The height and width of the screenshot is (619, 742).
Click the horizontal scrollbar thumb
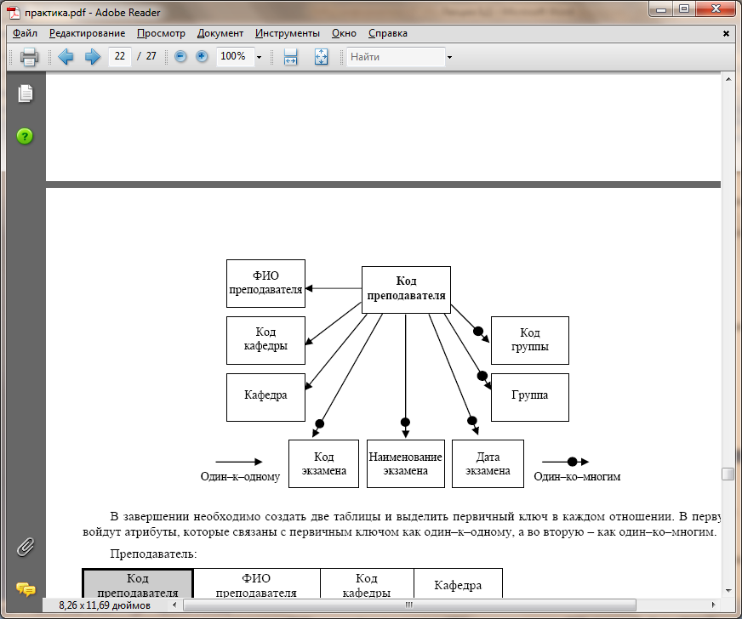409,605
